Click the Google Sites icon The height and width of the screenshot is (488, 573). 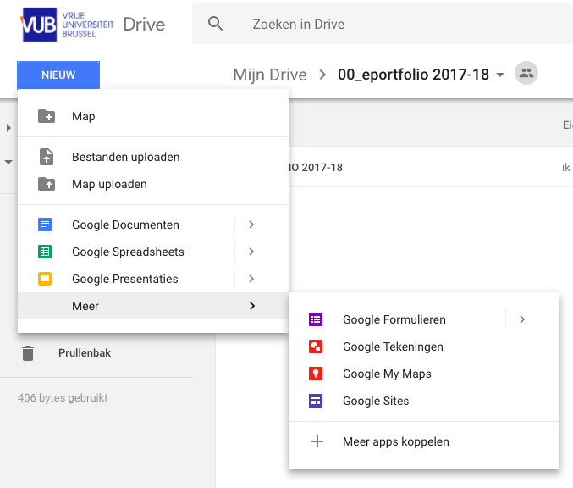316,401
